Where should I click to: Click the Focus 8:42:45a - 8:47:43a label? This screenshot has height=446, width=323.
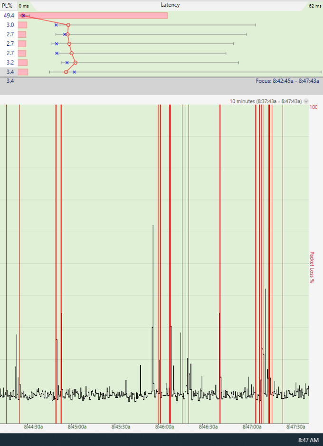point(287,81)
